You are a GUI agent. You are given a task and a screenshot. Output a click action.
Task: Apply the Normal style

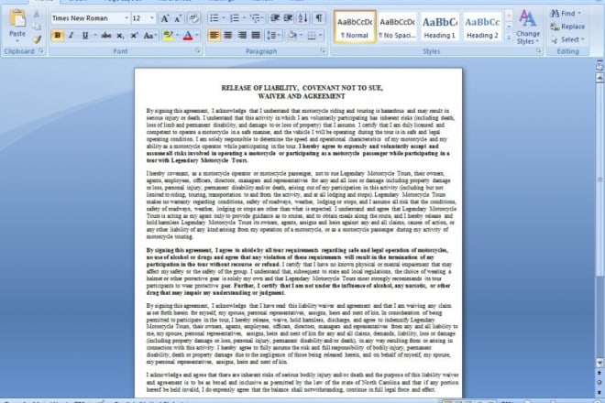pos(355,27)
